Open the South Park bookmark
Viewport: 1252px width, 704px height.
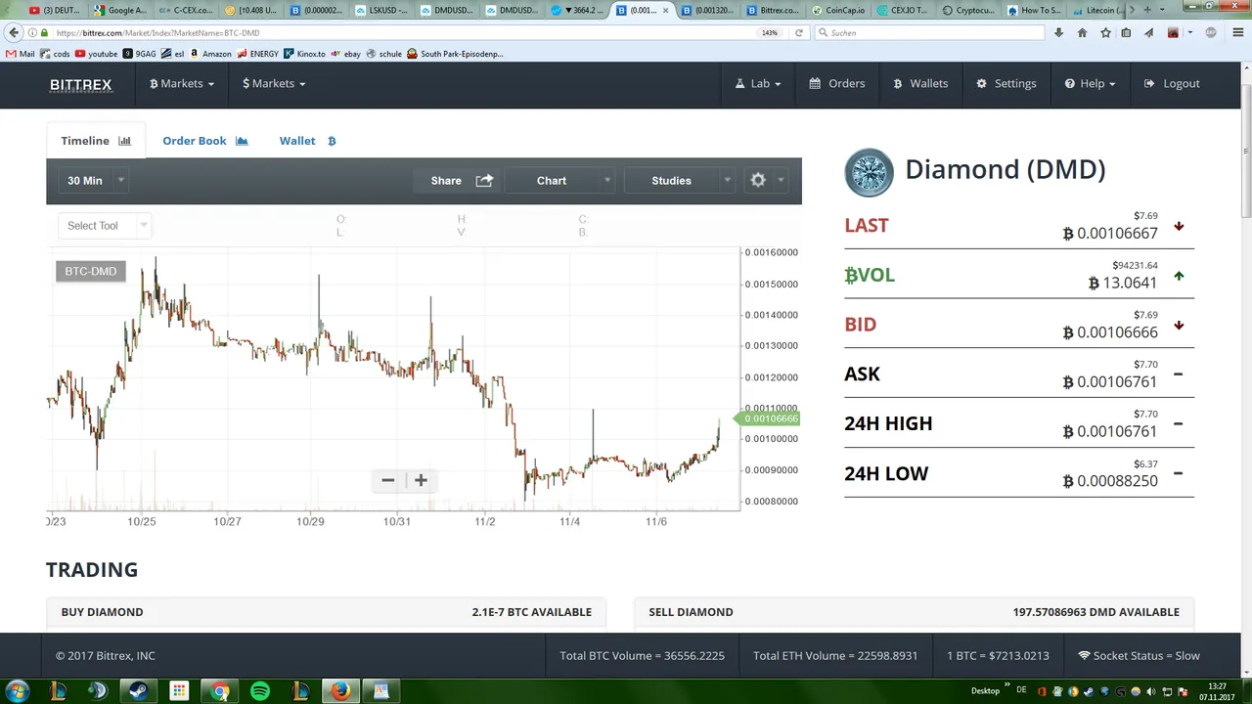pyautogui.click(x=456, y=54)
